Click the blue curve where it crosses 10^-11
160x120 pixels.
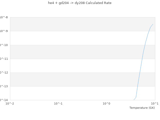click(x=142, y=59)
